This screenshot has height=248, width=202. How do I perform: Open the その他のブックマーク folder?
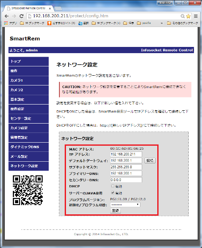[183, 23]
